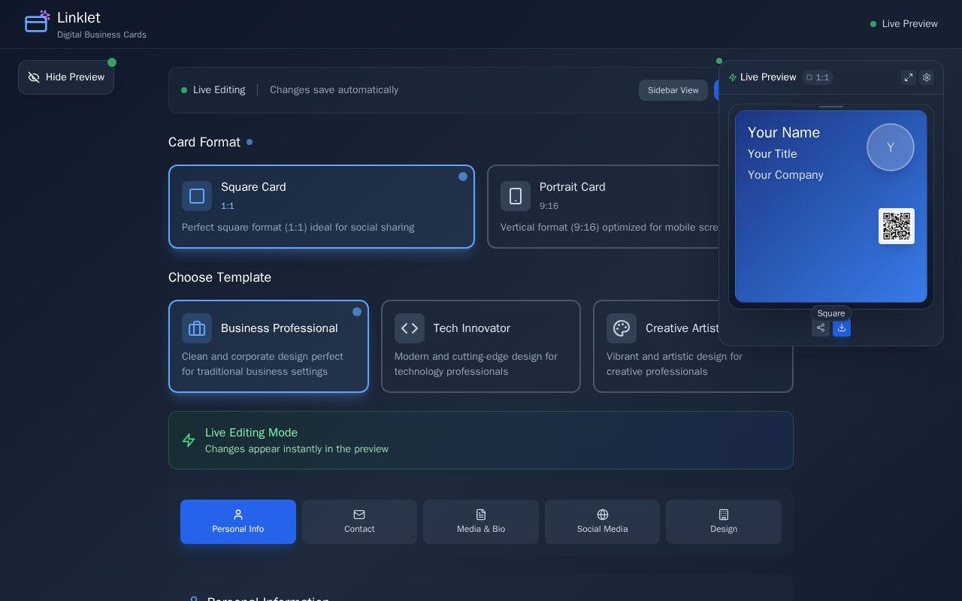Click 'Your Company' on the preview card

[785, 175]
